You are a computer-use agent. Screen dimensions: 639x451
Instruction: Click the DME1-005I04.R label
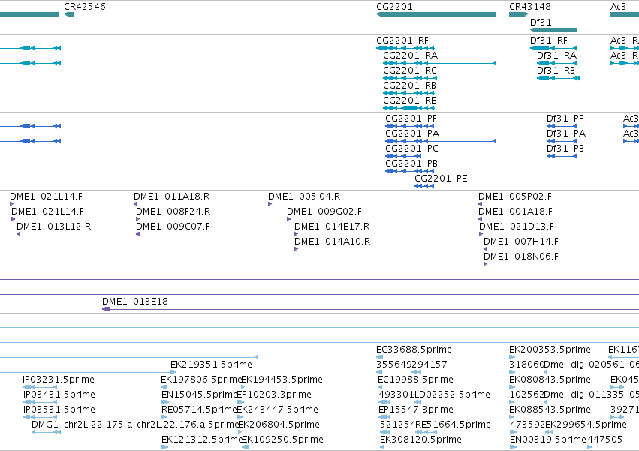point(304,197)
